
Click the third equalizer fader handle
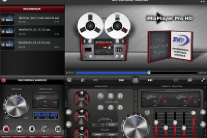click(x=175, y=122)
